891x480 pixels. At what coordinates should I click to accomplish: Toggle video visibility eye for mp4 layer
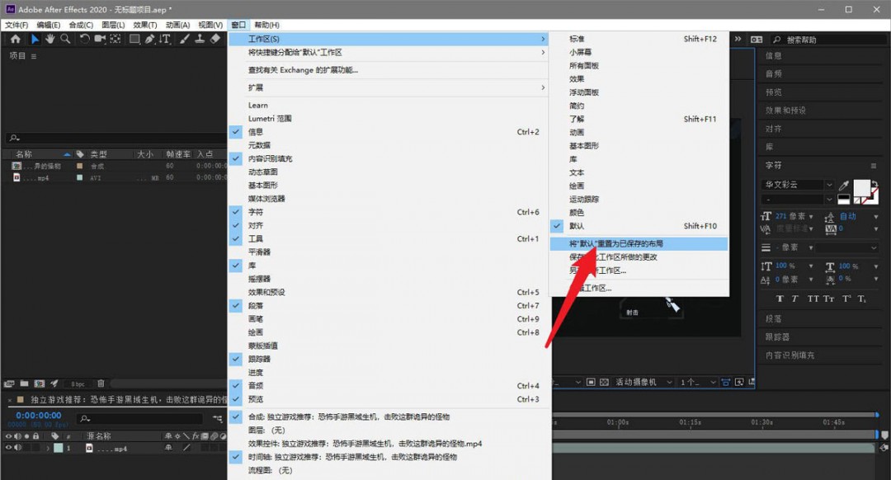tap(9, 449)
